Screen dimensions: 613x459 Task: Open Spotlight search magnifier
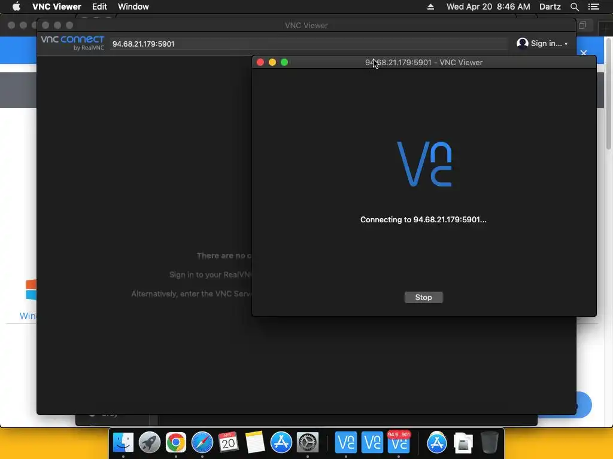coord(574,7)
